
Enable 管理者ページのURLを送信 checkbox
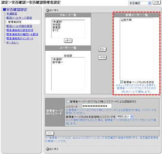[122, 82]
